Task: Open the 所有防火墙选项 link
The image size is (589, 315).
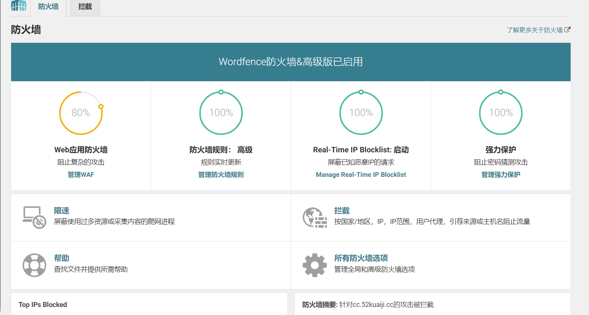Action: pos(361,258)
